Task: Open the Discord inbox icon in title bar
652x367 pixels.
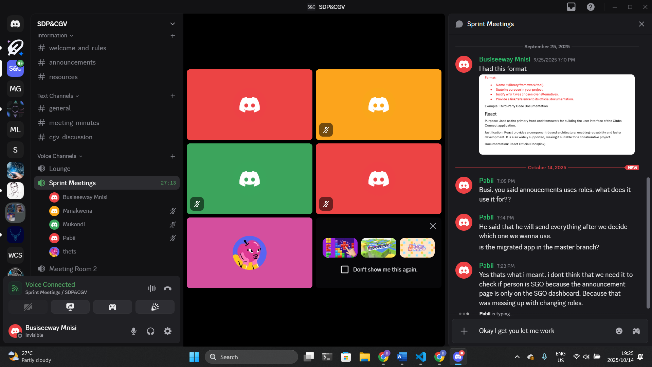Action: [x=571, y=7]
